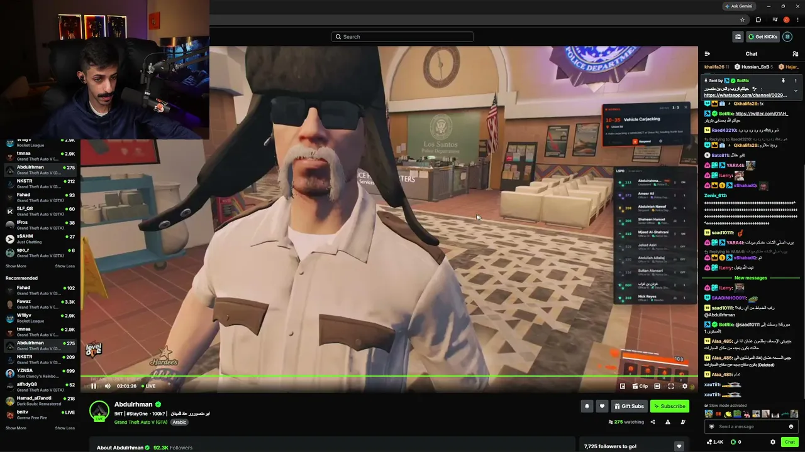
Task: Expand the pinned message chevron
Action: point(796,90)
